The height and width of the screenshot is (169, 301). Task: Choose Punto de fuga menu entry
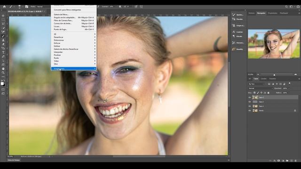pos(74,29)
